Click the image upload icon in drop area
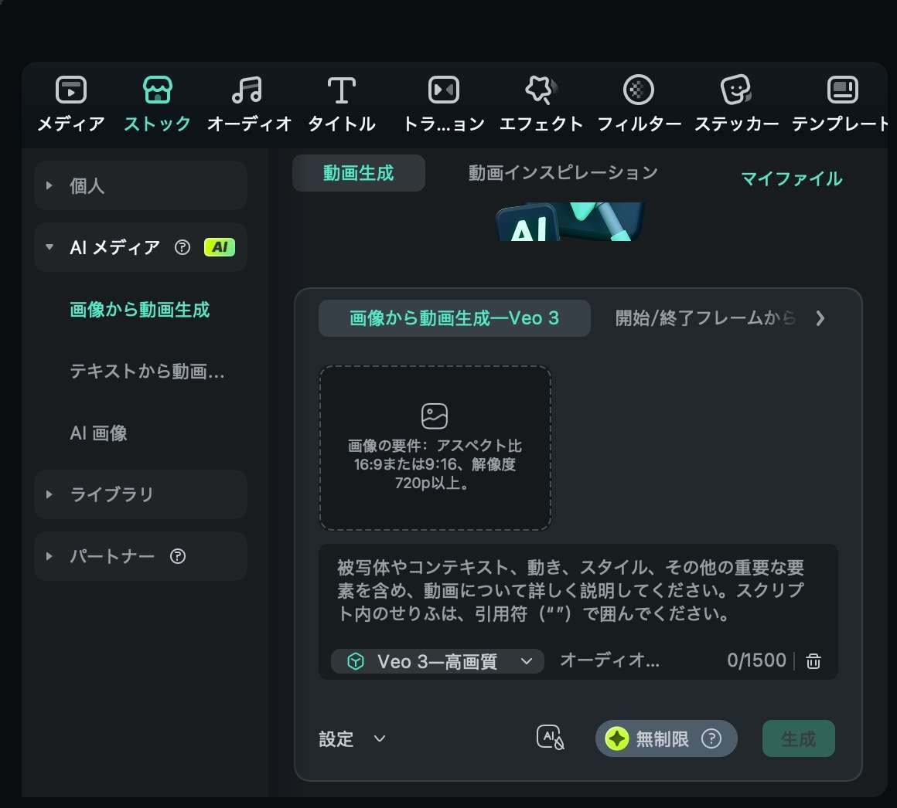Viewport: 897px width, 808px height. tap(435, 416)
